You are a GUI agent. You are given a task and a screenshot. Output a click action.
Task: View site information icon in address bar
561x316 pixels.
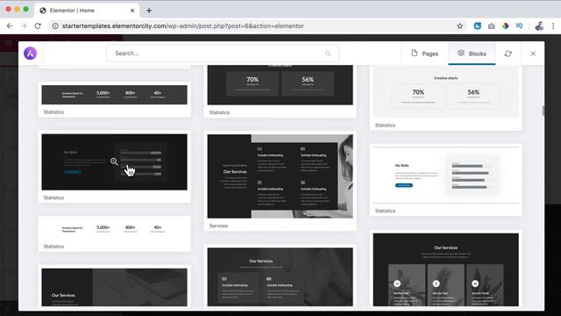point(55,25)
